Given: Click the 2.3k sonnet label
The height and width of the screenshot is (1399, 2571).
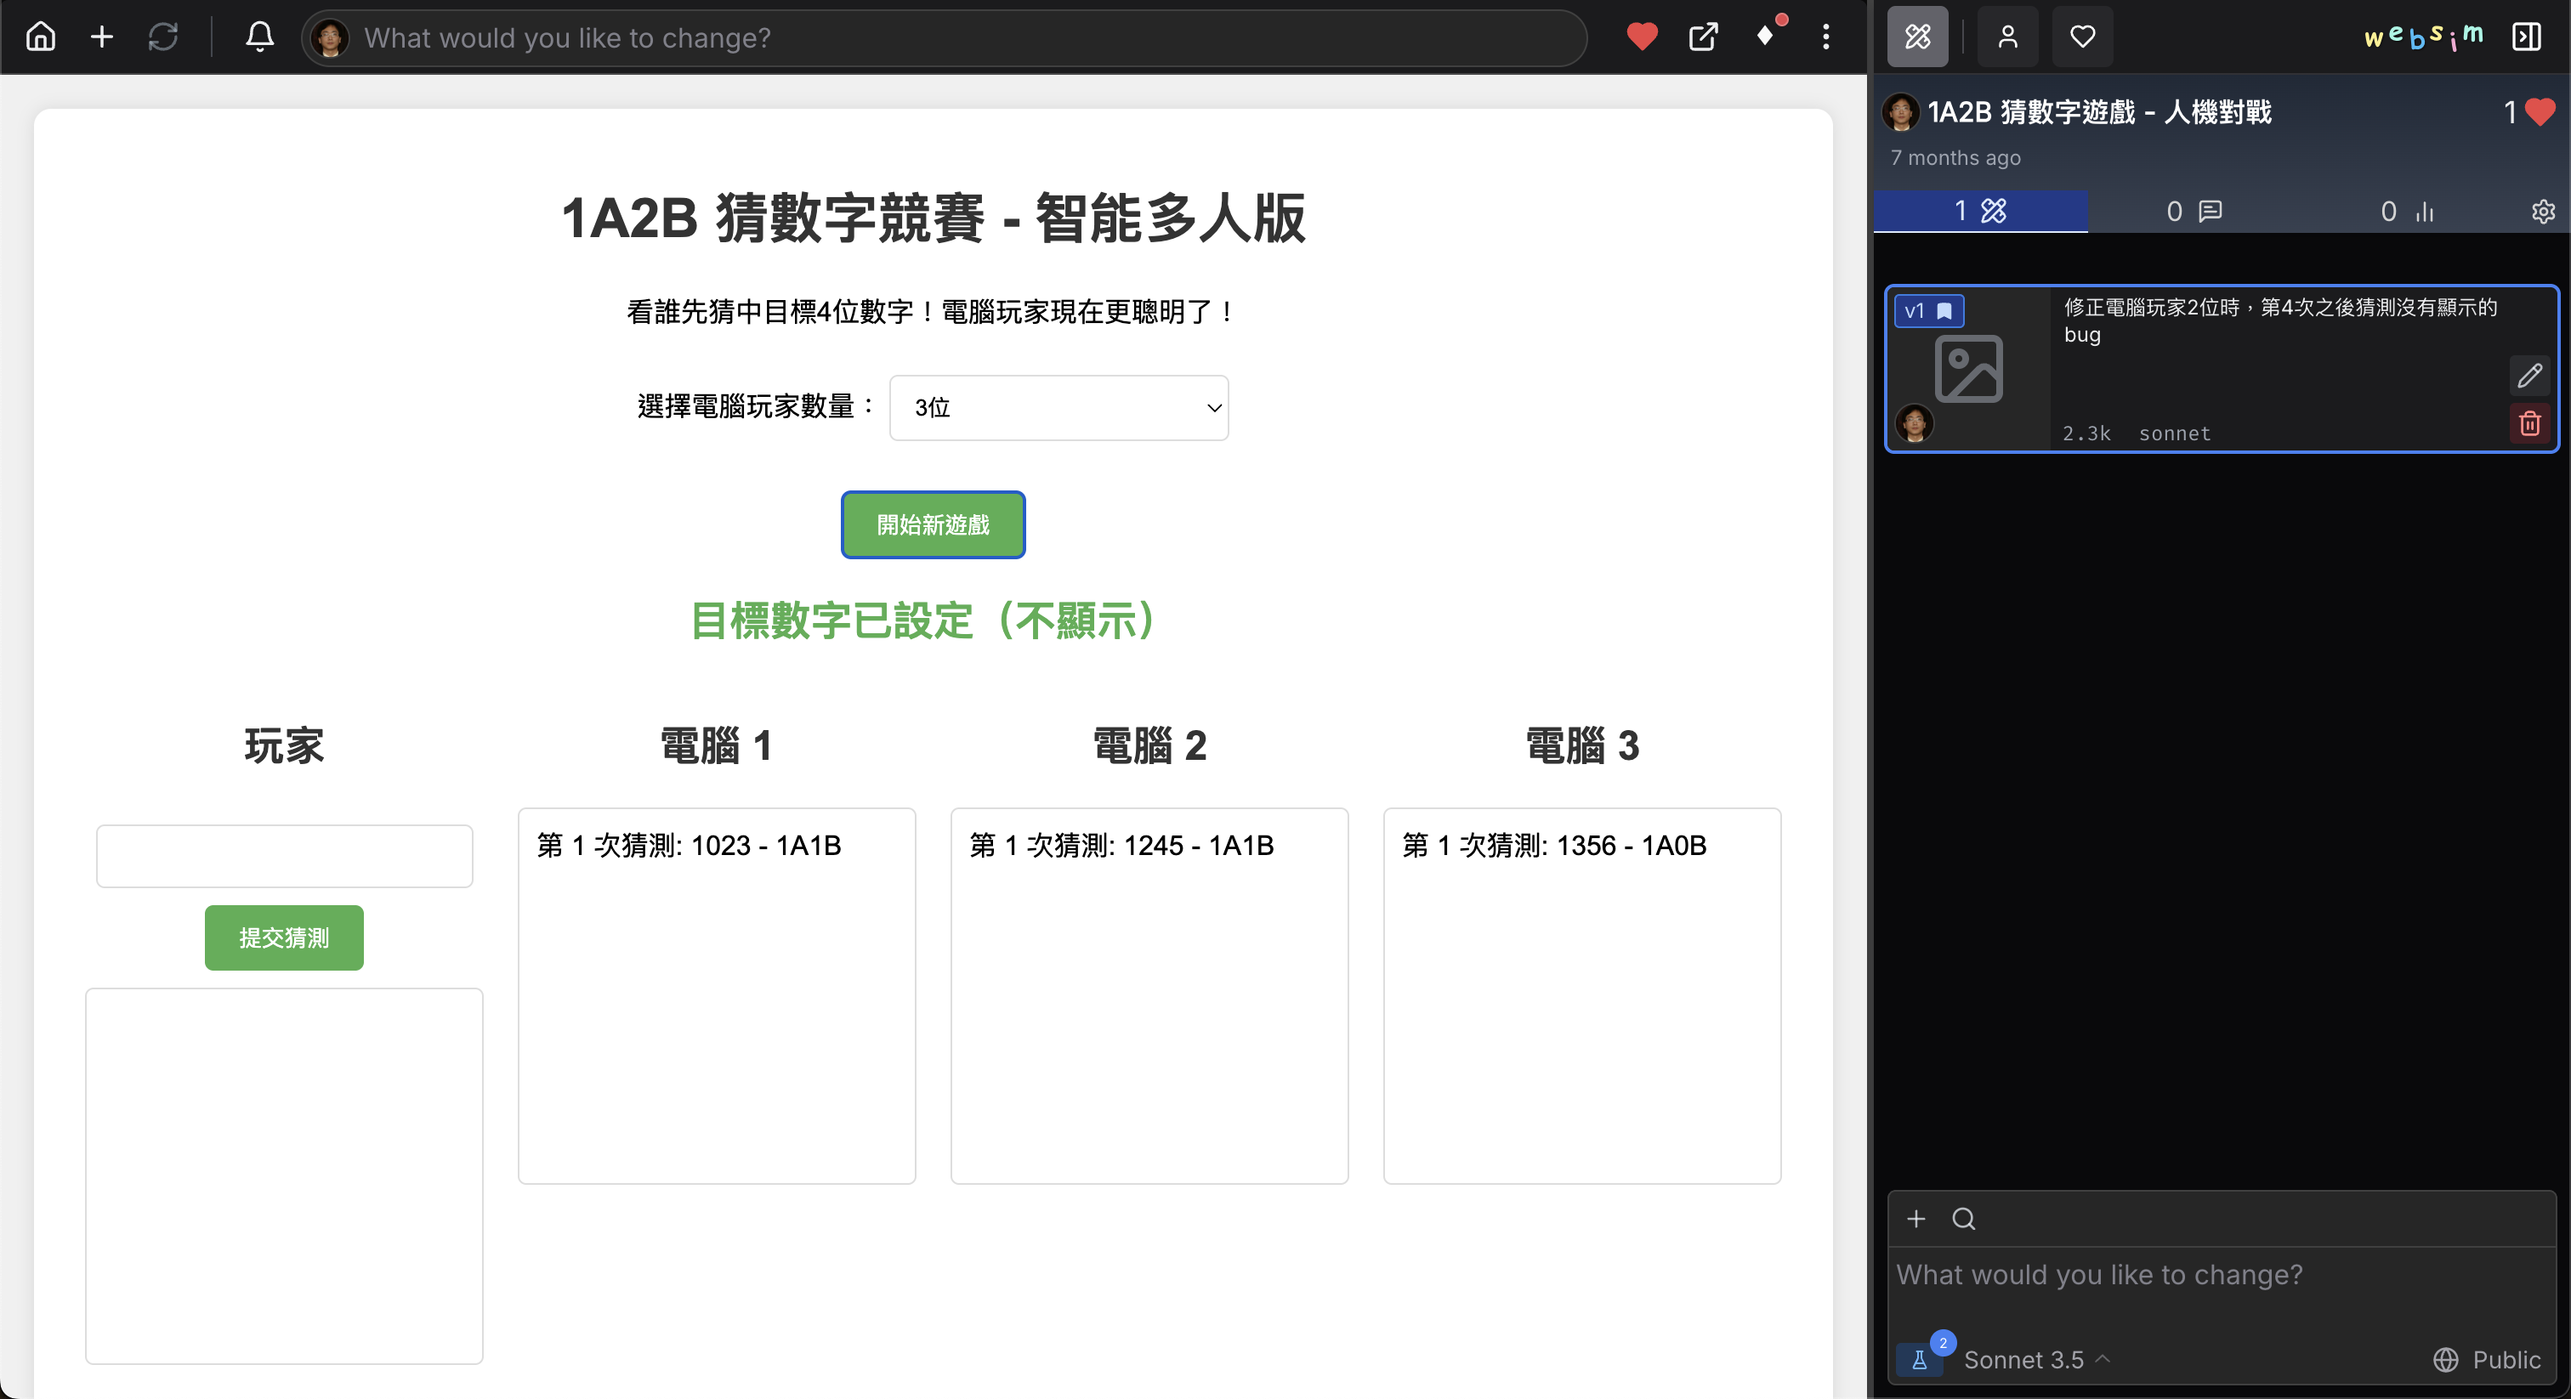Looking at the screenshot, I should coord(2137,433).
